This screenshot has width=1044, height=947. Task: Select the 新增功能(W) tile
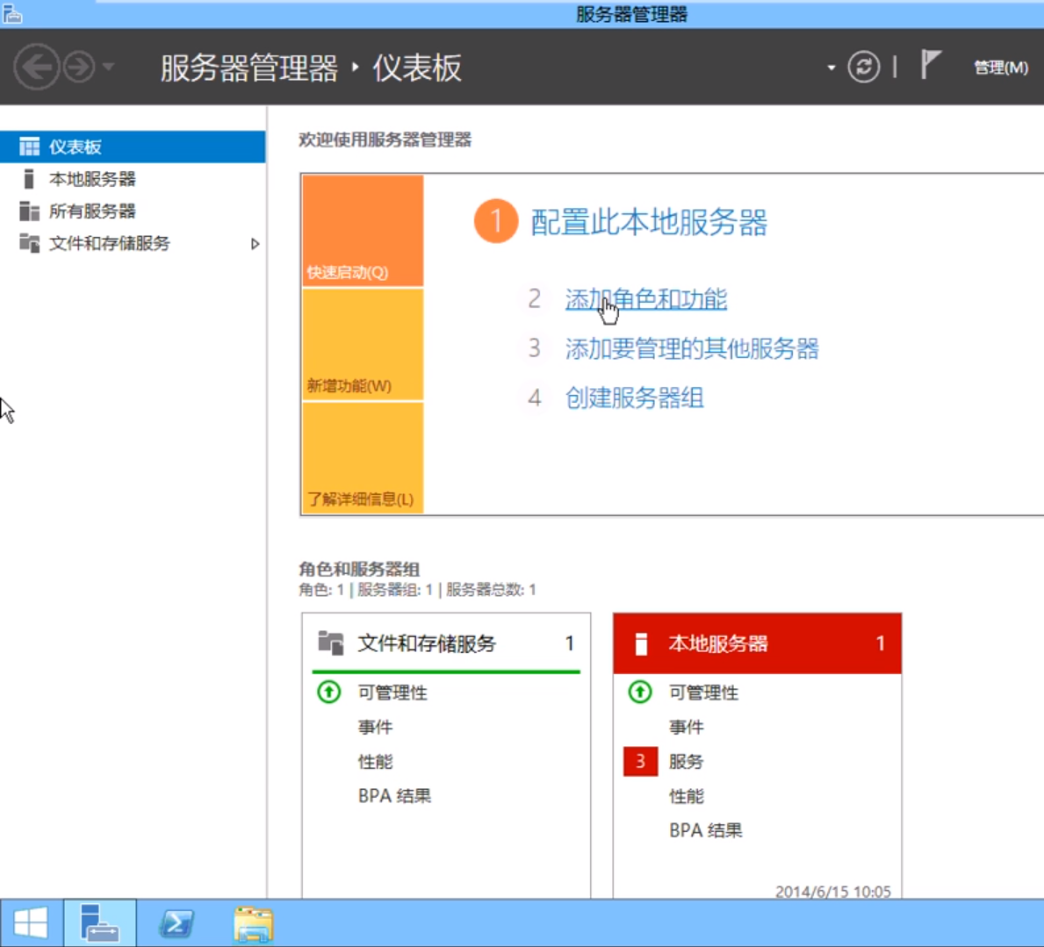(363, 345)
